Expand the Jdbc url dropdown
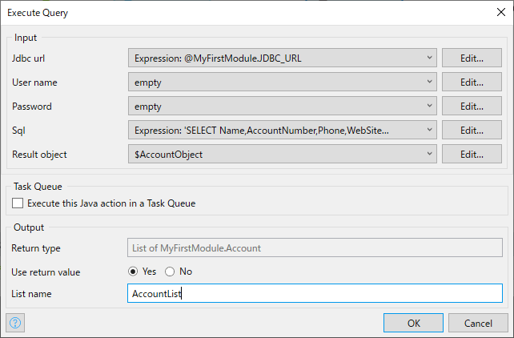The width and height of the screenshot is (514, 338). point(430,58)
